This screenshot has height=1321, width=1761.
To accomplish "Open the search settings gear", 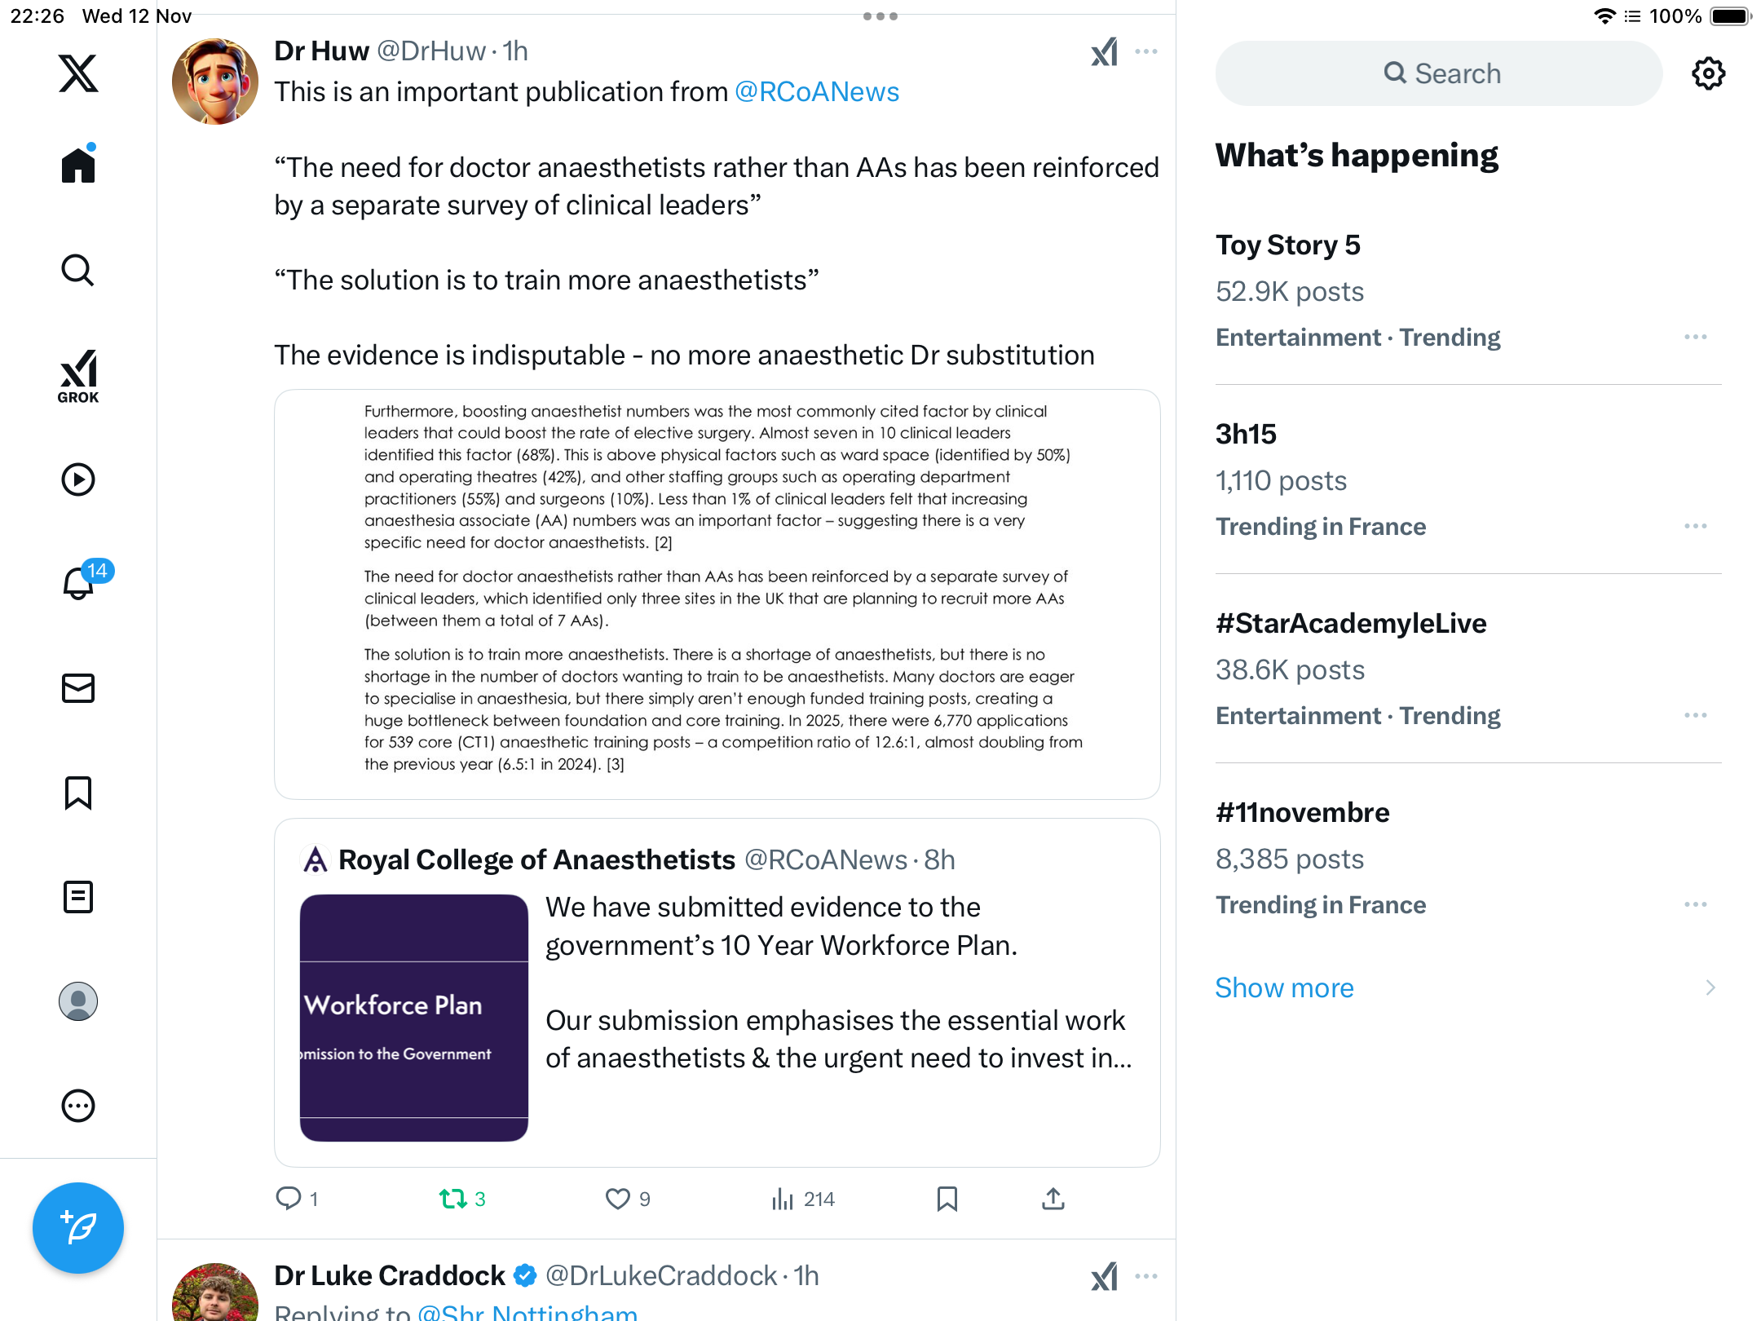I will click(x=1708, y=73).
